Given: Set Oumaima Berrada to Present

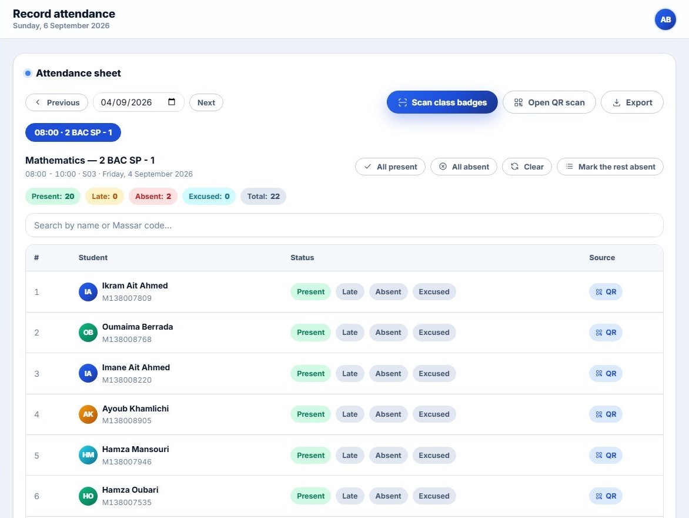Looking at the screenshot, I should coord(310,332).
